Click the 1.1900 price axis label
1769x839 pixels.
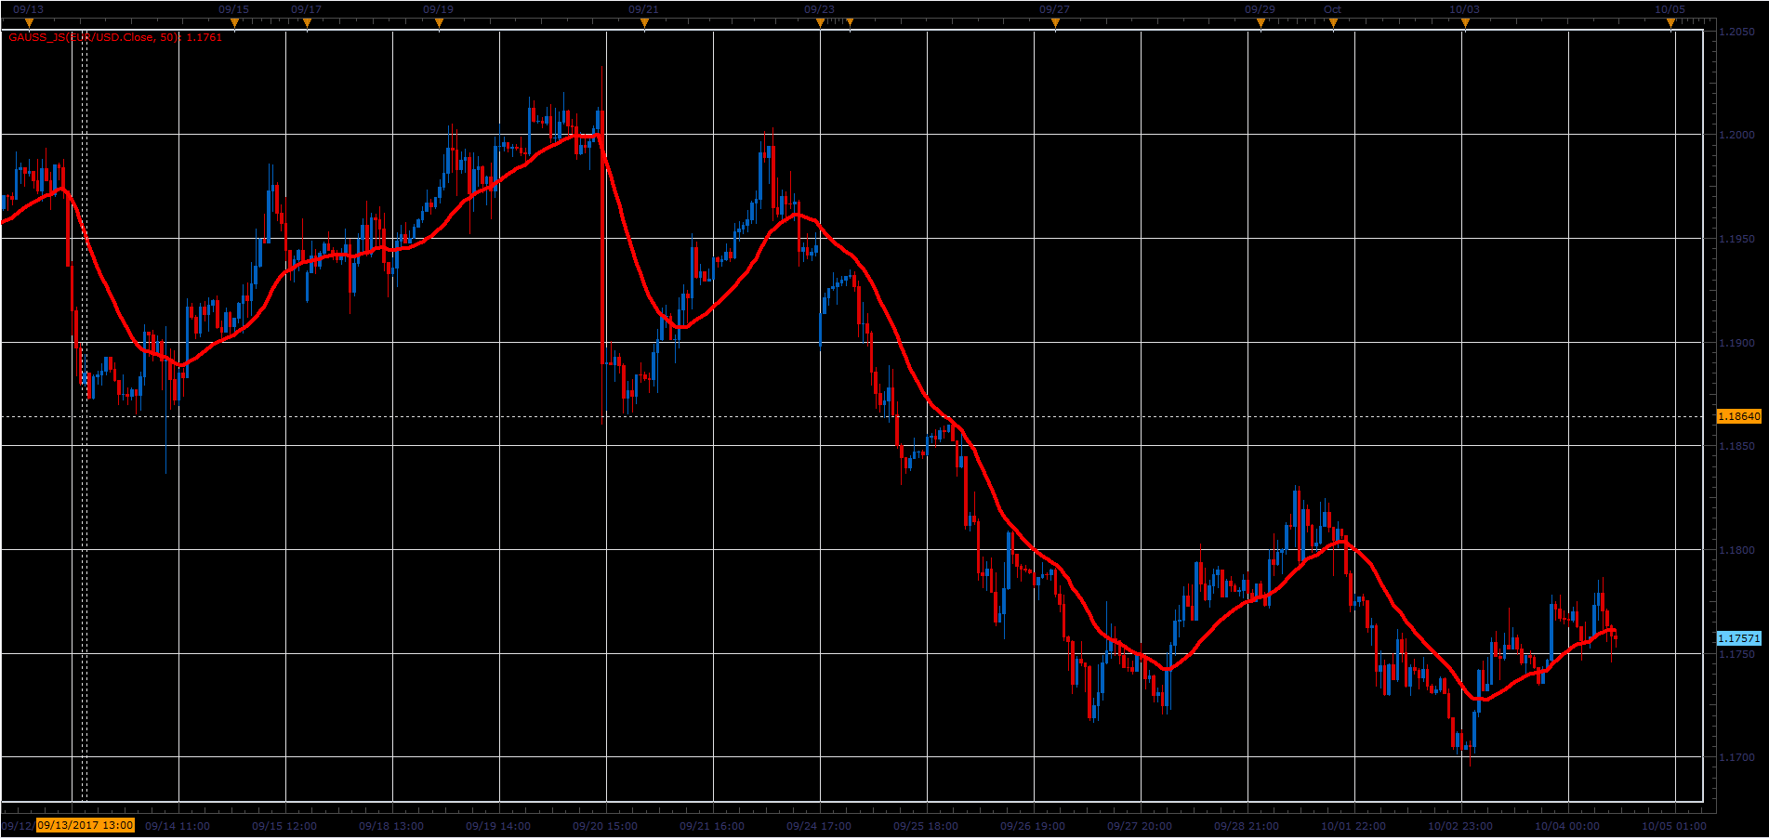tap(1737, 343)
